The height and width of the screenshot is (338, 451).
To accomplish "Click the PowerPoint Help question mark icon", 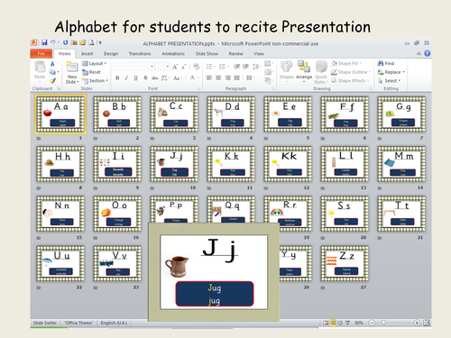I will [427, 53].
